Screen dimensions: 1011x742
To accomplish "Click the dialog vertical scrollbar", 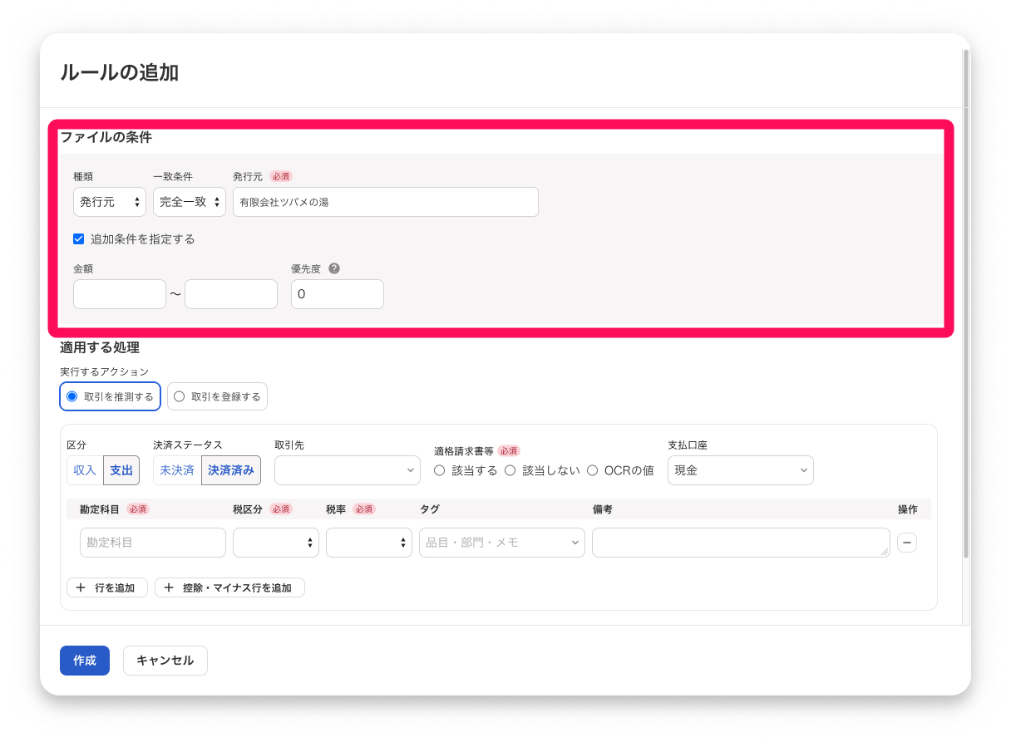I will (x=965, y=303).
